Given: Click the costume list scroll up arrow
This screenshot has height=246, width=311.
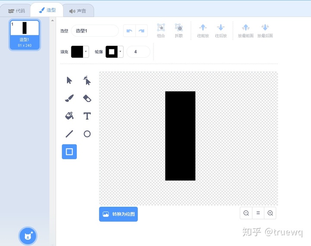Looking at the screenshot, I should point(53,20).
